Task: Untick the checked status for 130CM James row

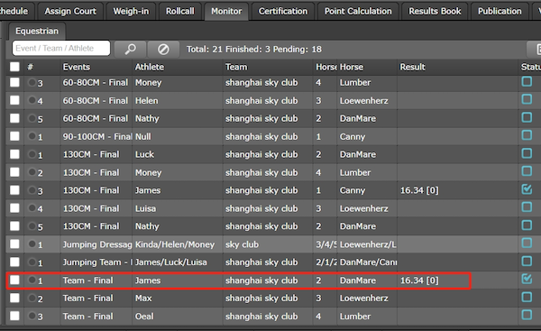Action: click(527, 189)
